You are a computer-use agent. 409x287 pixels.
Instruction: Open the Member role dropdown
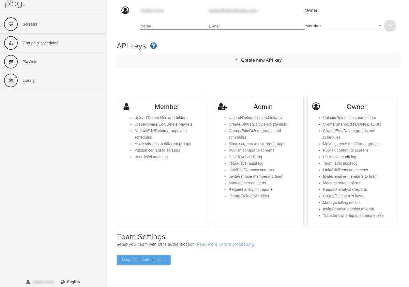[x=344, y=26]
